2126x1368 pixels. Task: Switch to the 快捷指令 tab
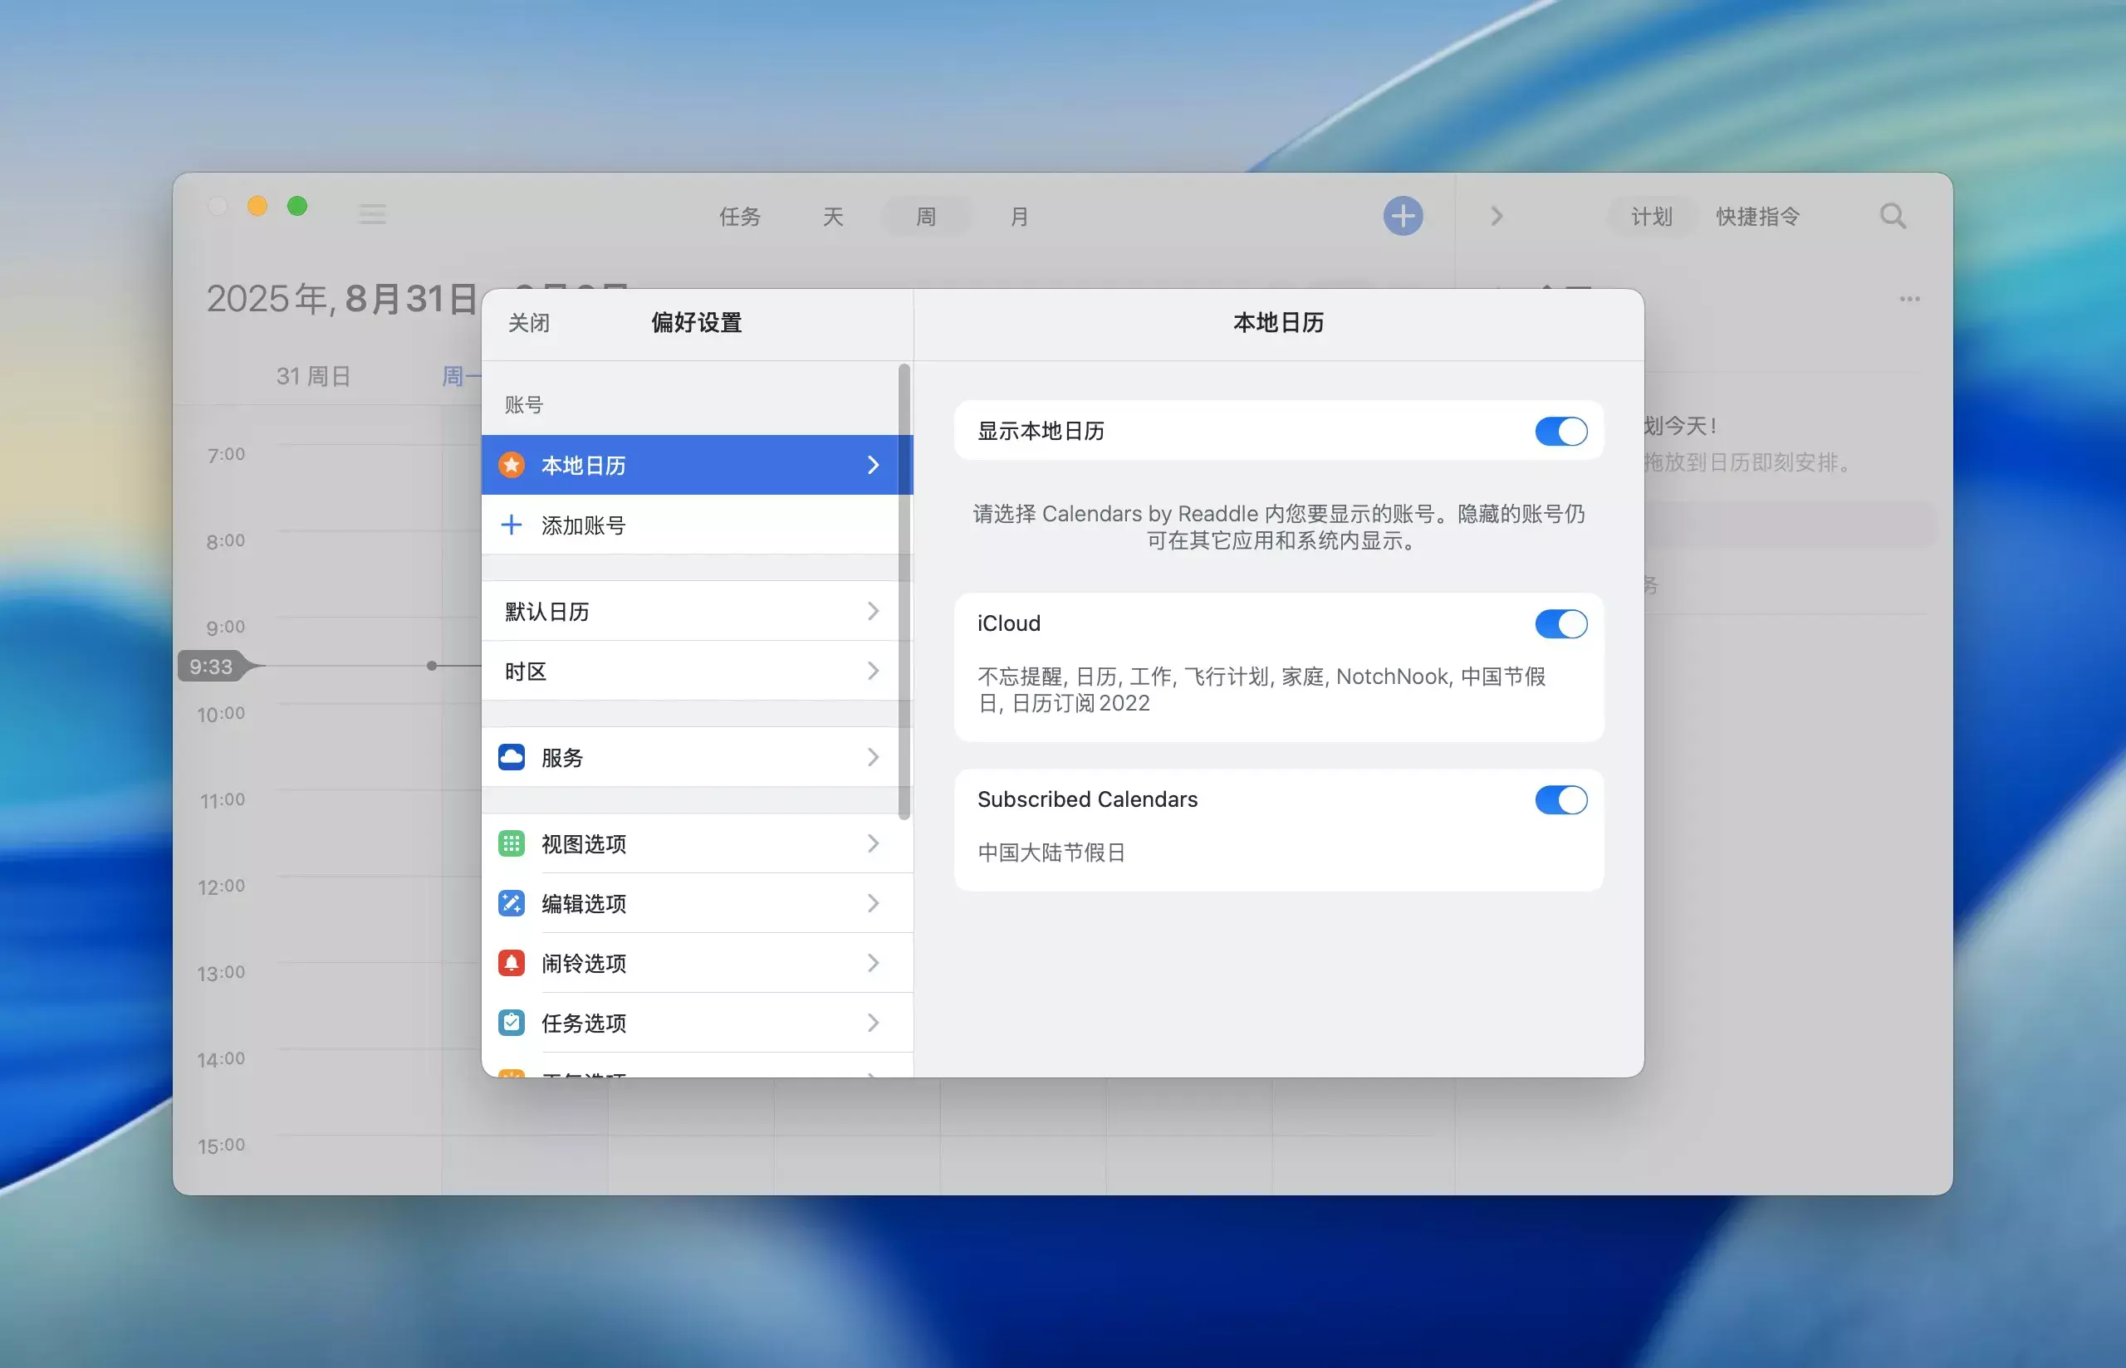pyautogui.click(x=1756, y=217)
